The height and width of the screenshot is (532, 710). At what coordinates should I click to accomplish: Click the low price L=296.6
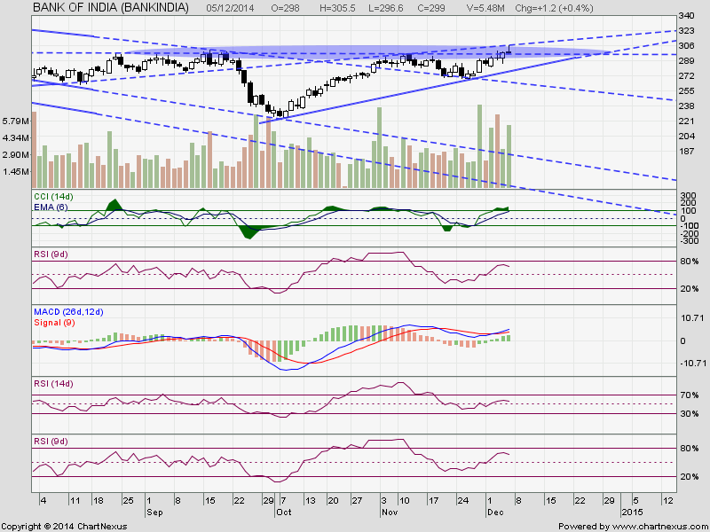pos(386,8)
